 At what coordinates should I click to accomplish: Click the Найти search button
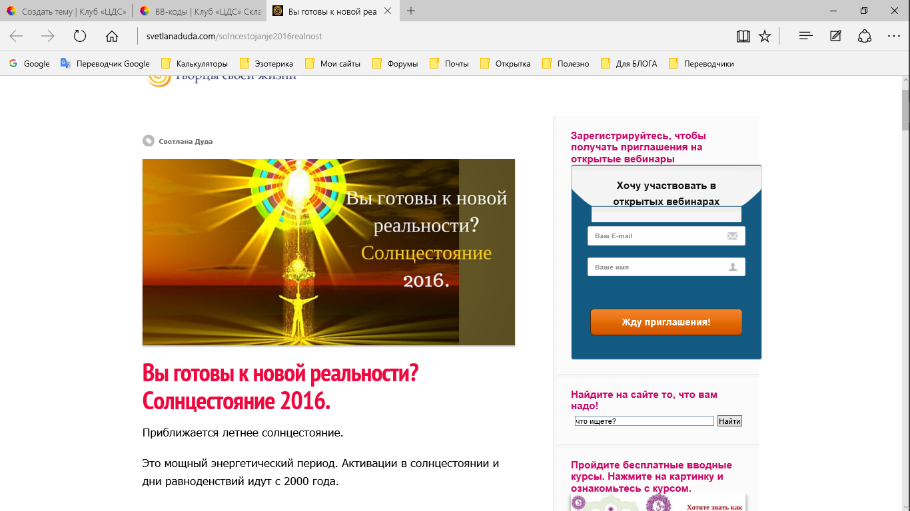(x=729, y=421)
